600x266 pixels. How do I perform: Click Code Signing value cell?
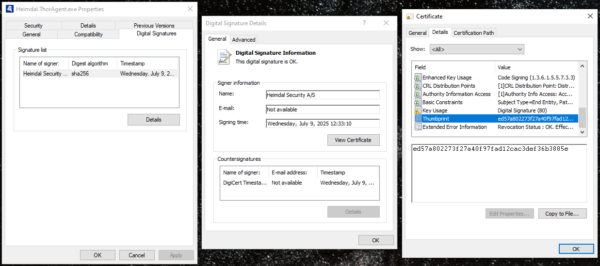pyautogui.click(x=536, y=78)
